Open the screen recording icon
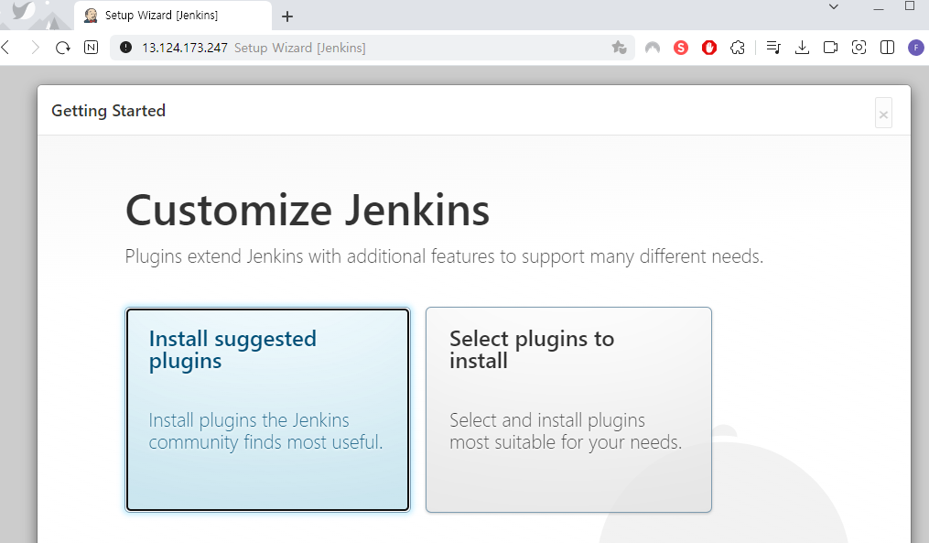 831,48
